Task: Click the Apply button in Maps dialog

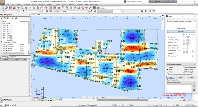Action: click(x=170, y=77)
